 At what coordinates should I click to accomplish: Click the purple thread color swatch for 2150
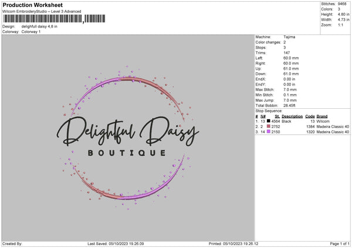coord(268,132)
